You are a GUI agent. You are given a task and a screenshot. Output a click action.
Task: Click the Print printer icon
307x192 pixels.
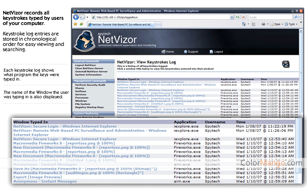263,24
